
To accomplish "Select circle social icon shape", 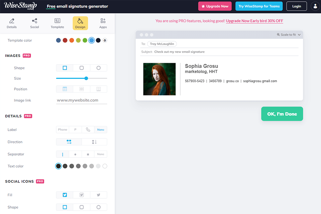I will 98,207.
